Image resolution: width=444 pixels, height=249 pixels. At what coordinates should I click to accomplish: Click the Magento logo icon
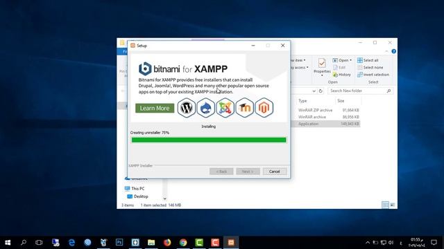[264, 108]
